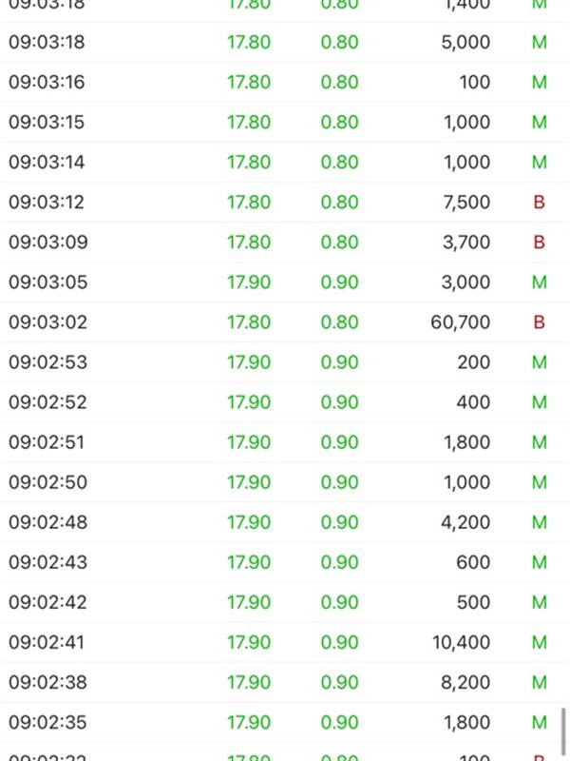Select the 09:02:38 row with 8,200 volume
Screen dimensions: 570x761
pyautogui.click(x=285, y=682)
